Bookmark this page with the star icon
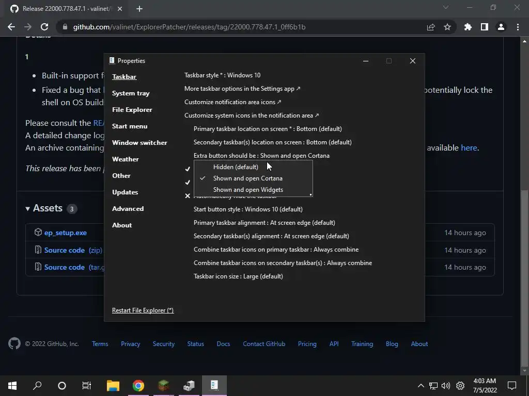Viewport: 529px width, 396px height. coord(447,27)
